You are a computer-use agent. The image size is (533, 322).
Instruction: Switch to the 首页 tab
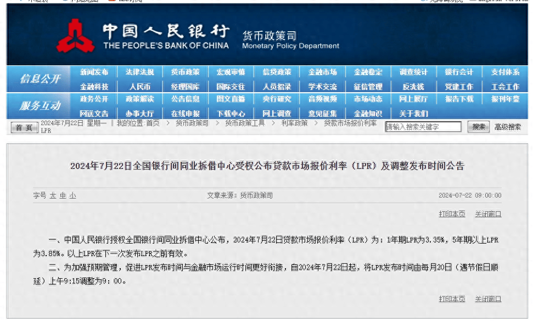[23, 127]
